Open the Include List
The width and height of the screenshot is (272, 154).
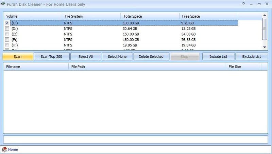coord(218,57)
